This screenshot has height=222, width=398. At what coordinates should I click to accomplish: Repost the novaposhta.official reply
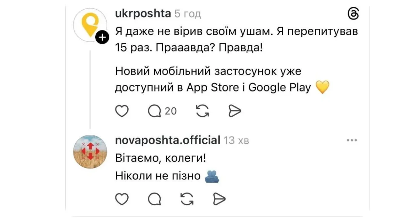point(187,199)
